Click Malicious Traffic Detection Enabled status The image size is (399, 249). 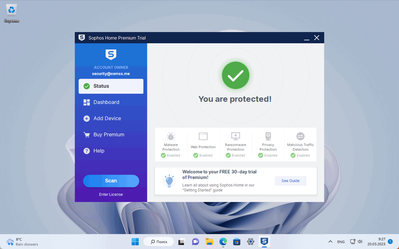[301, 155]
